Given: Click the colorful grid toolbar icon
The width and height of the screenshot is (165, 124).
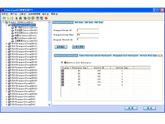Looking at the screenshot, I should [41, 18].
